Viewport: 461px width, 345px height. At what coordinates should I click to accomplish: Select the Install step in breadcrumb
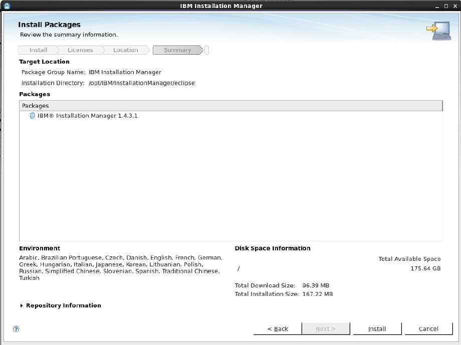click(38, 50)
